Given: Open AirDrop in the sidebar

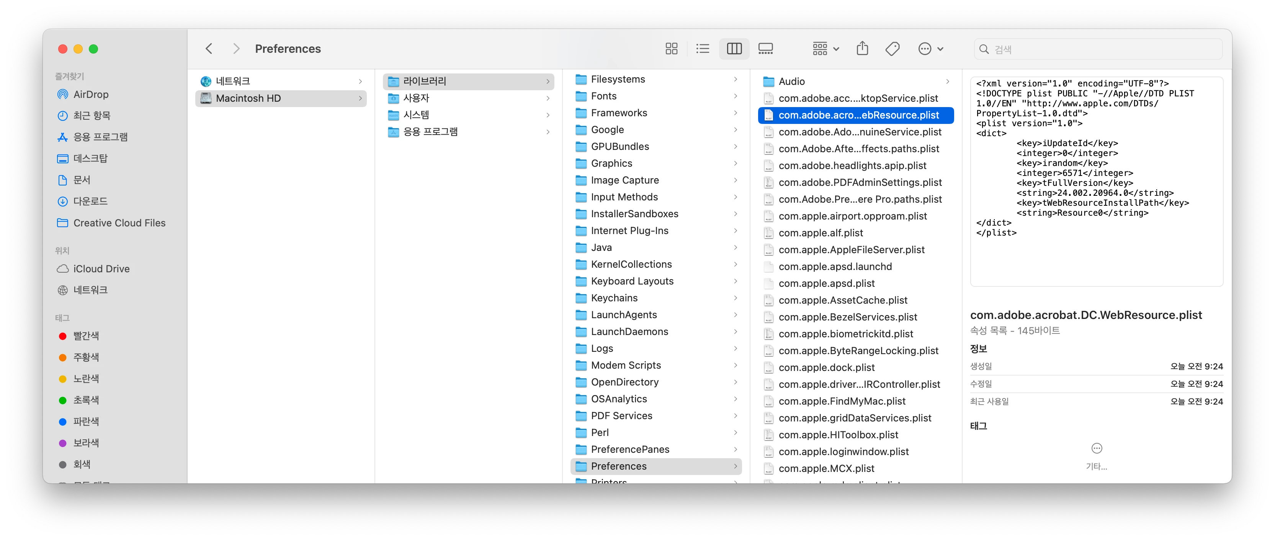Looking at the screenshot, I should click(91, 94).
